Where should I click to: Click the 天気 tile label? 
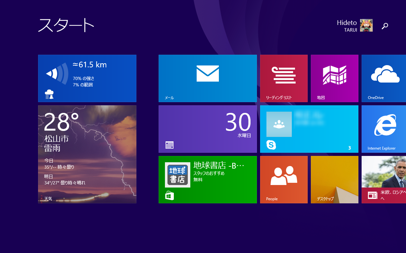48,199
